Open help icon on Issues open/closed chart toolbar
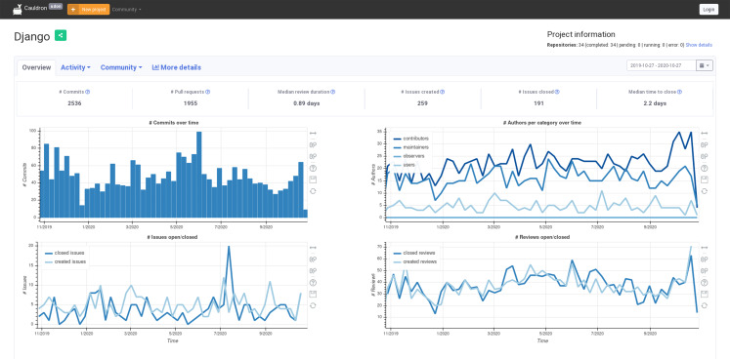 click(x=313, y=282)
